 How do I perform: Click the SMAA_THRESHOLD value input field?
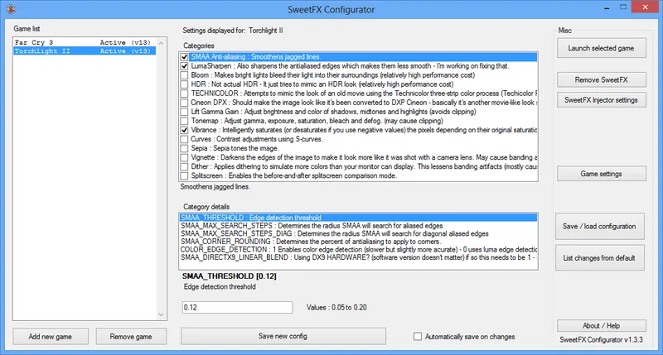[x=237, y=307]
